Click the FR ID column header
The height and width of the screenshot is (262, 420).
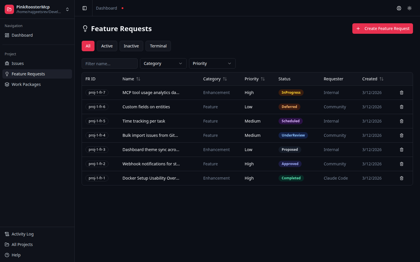[90, 79]
